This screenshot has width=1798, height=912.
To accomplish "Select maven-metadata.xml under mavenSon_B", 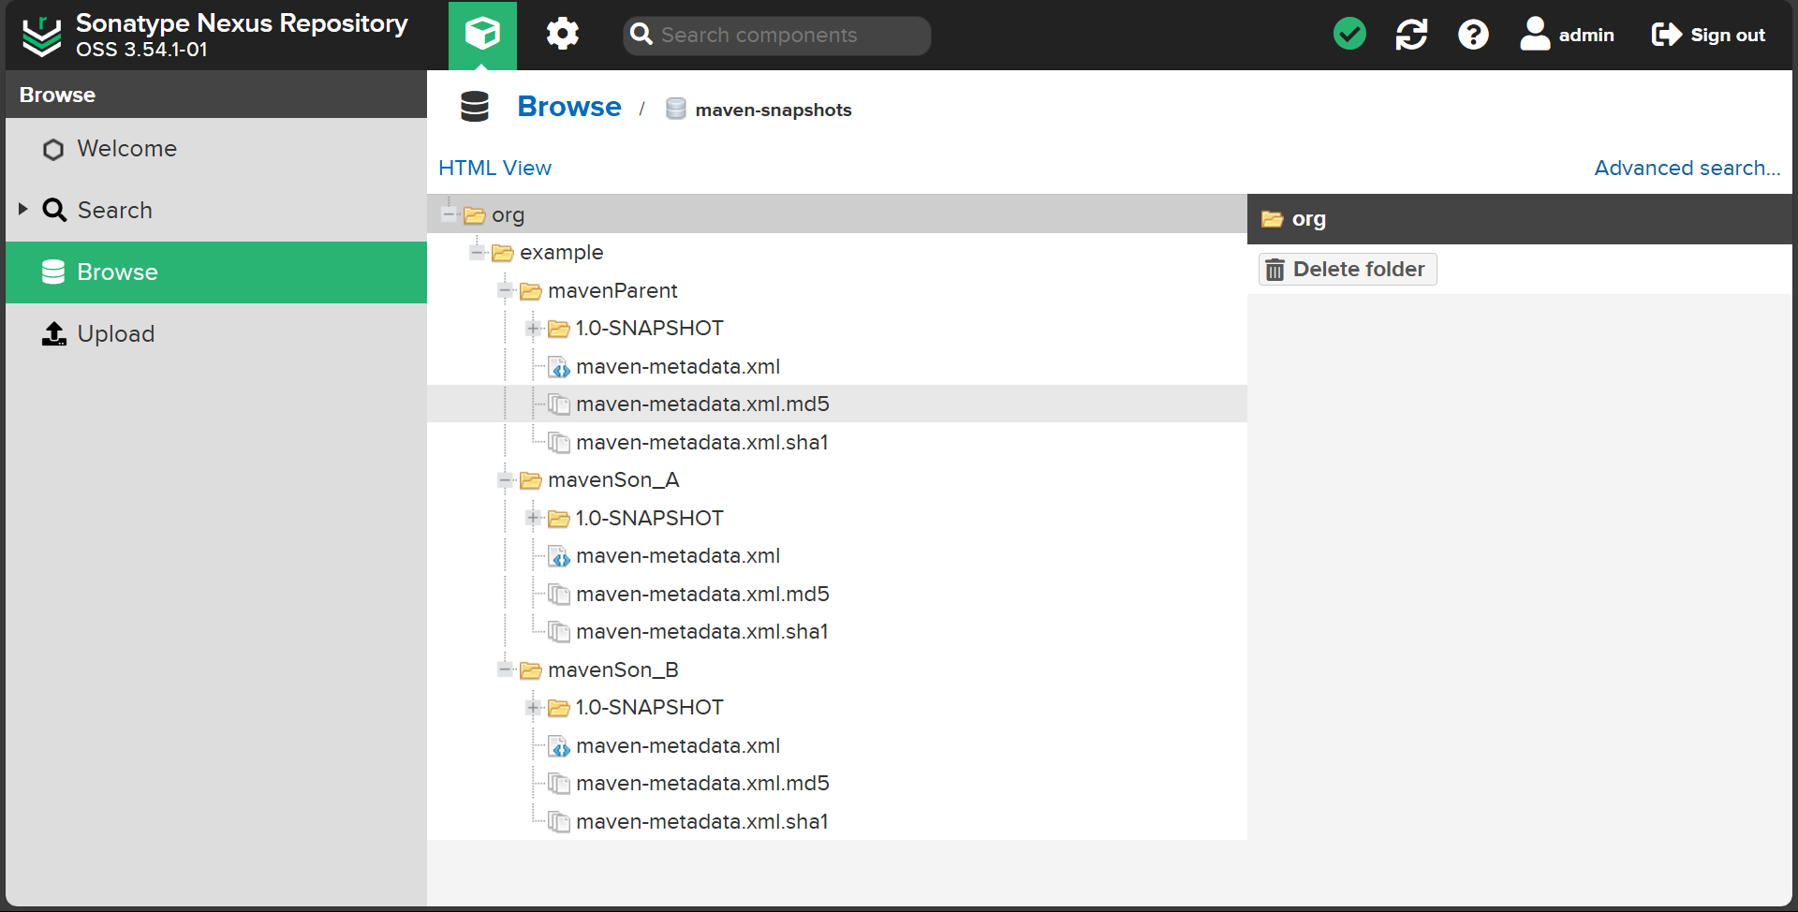I will click(x=837, y=746).
